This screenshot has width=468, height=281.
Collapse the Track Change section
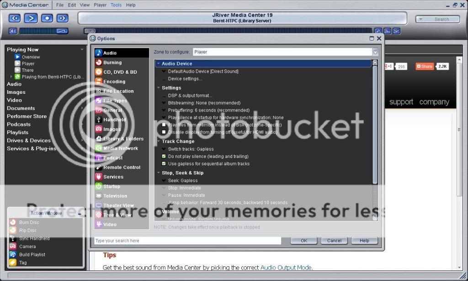coord(159,141)
